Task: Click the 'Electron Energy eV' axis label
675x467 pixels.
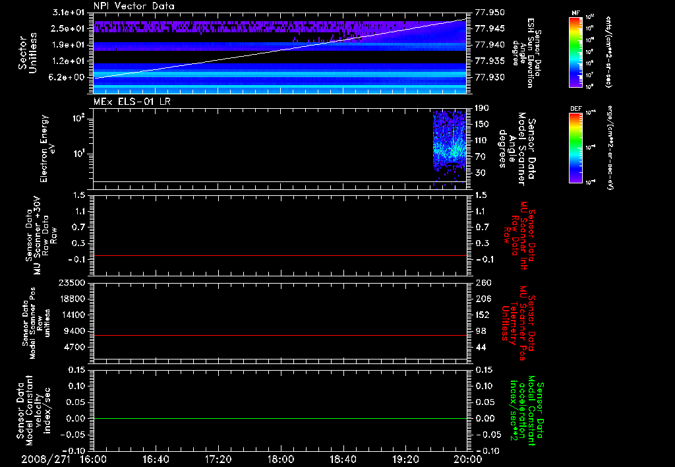Action: [47, 148]
